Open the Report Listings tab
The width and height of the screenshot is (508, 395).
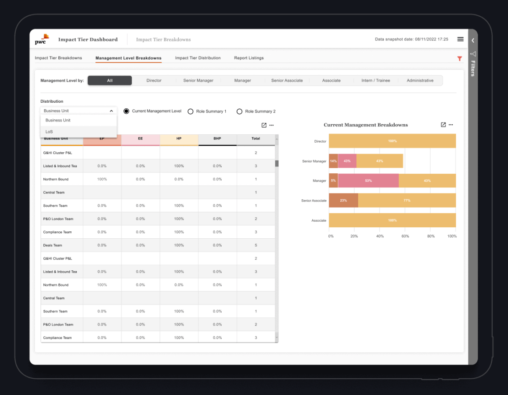[x=249, y=58]
